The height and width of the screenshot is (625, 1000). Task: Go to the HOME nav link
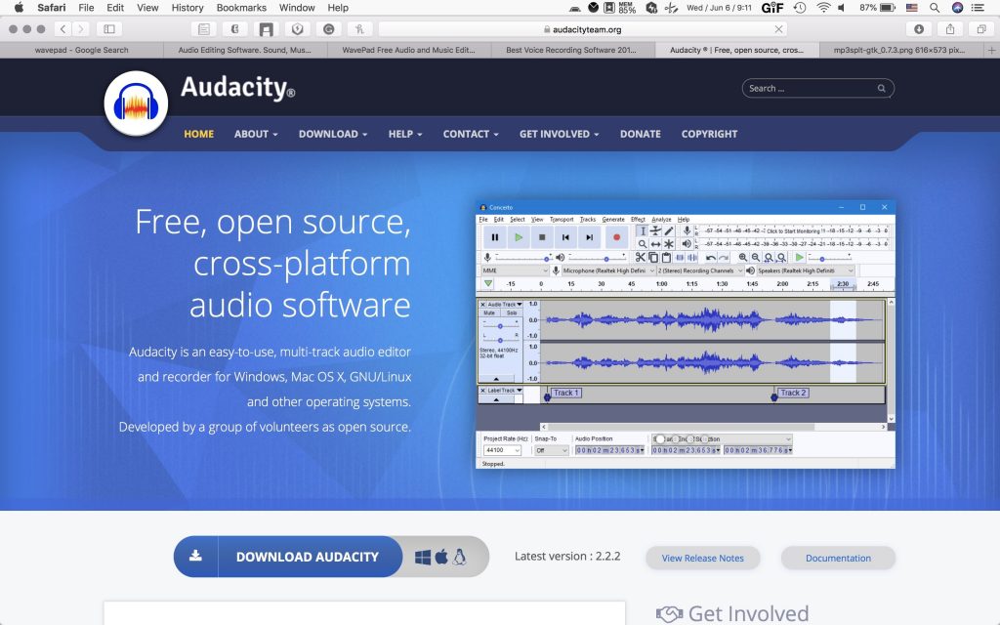point(199,134)
